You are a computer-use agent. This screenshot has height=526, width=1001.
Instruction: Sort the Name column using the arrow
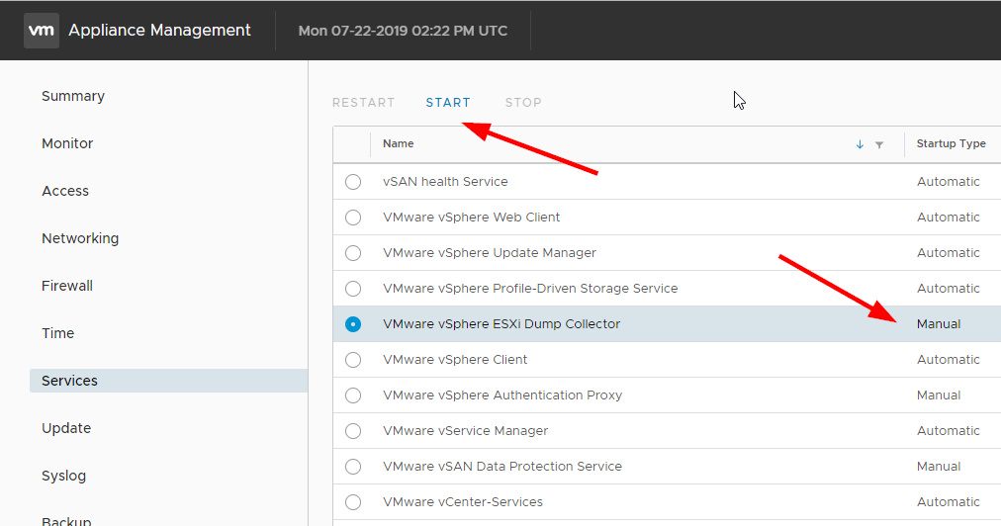(860, 145)
